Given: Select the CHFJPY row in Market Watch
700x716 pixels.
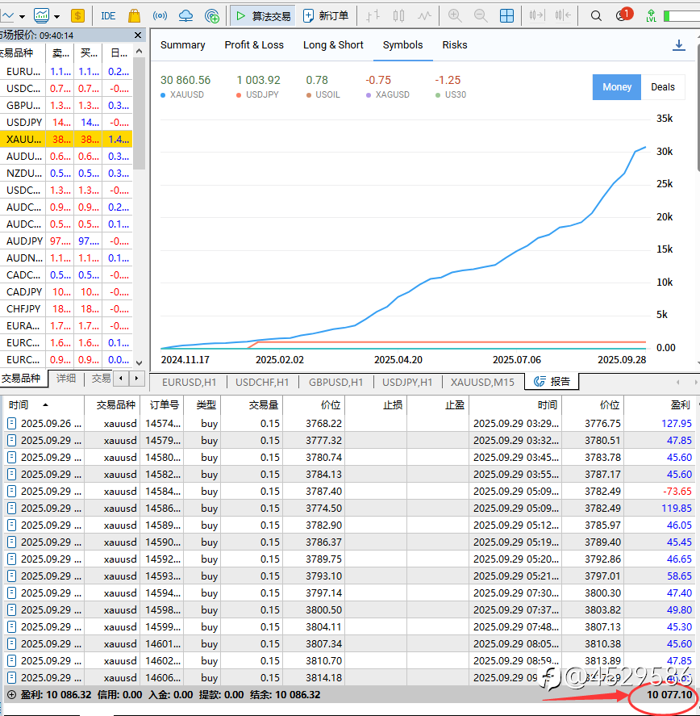Looking at the screenshot, I should tap(66, 308).
